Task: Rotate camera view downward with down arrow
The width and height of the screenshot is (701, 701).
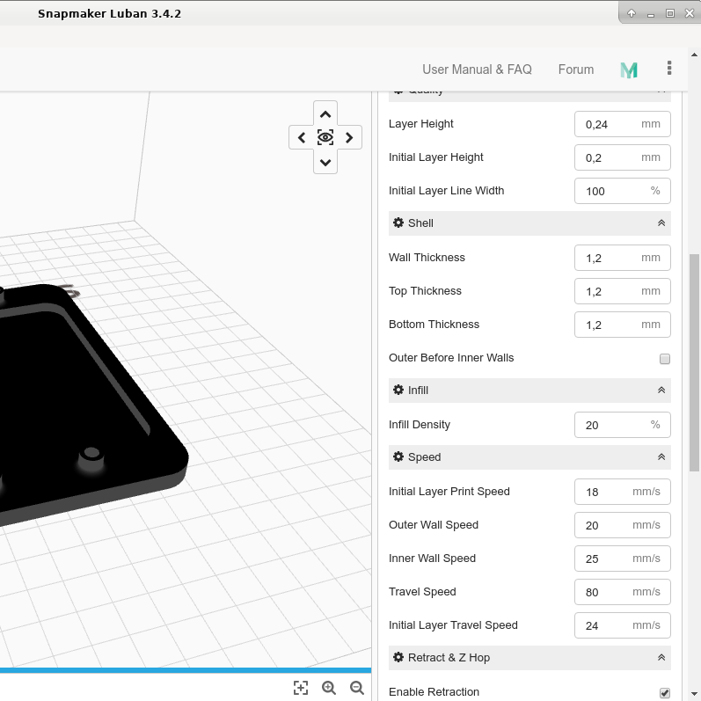Action: (325, 162)
